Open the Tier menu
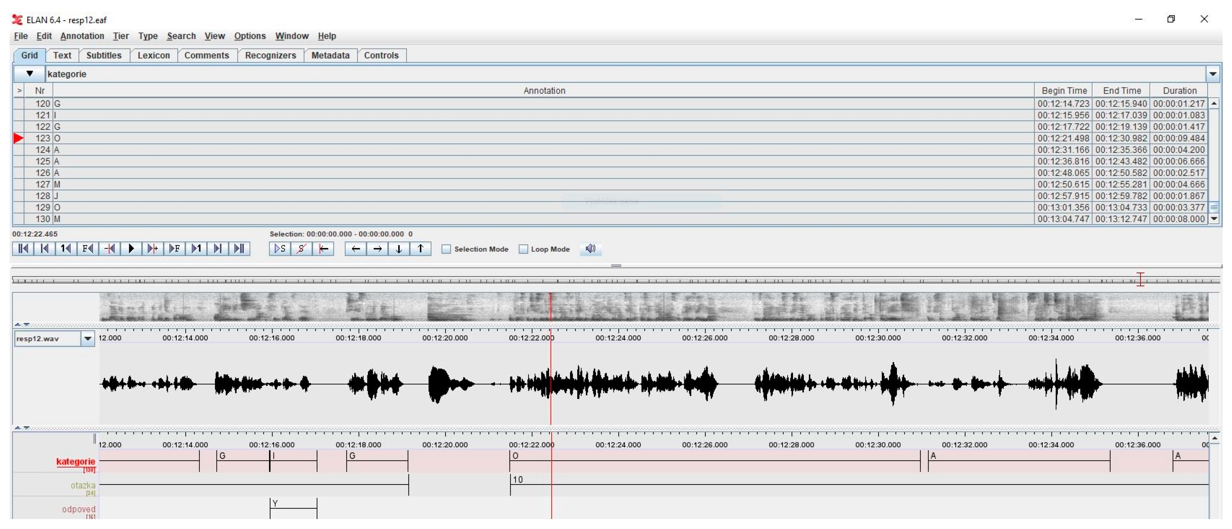The width and height of the screenshot is (1232, 529). [120, 36]
